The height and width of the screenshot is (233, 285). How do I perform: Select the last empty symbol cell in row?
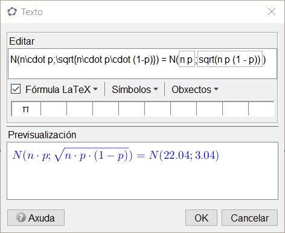click(261, 109)
